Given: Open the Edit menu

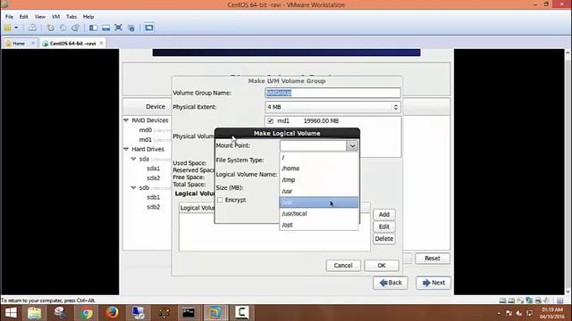Looking at the screenshot, I should [x=24, y=17].
